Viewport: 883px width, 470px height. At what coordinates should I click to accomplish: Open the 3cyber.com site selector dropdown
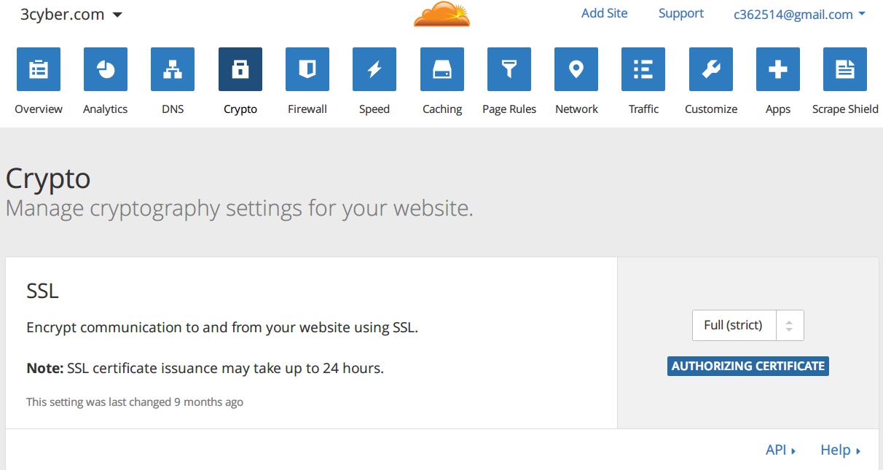pyautogui.click(x=71, y=15)
